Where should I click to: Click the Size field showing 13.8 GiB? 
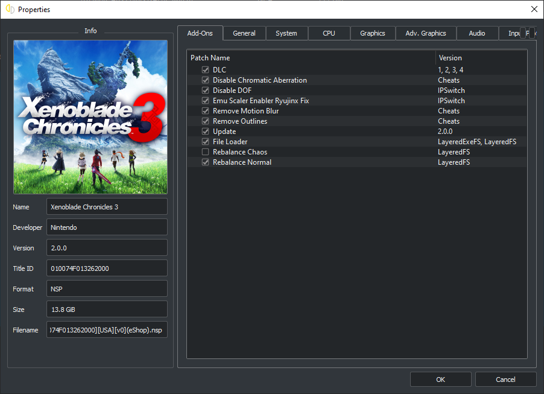point(107,310)
